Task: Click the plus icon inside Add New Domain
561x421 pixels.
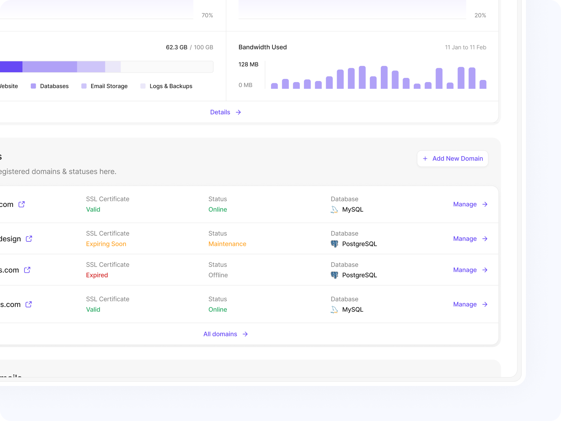Action: pos(425,159)
